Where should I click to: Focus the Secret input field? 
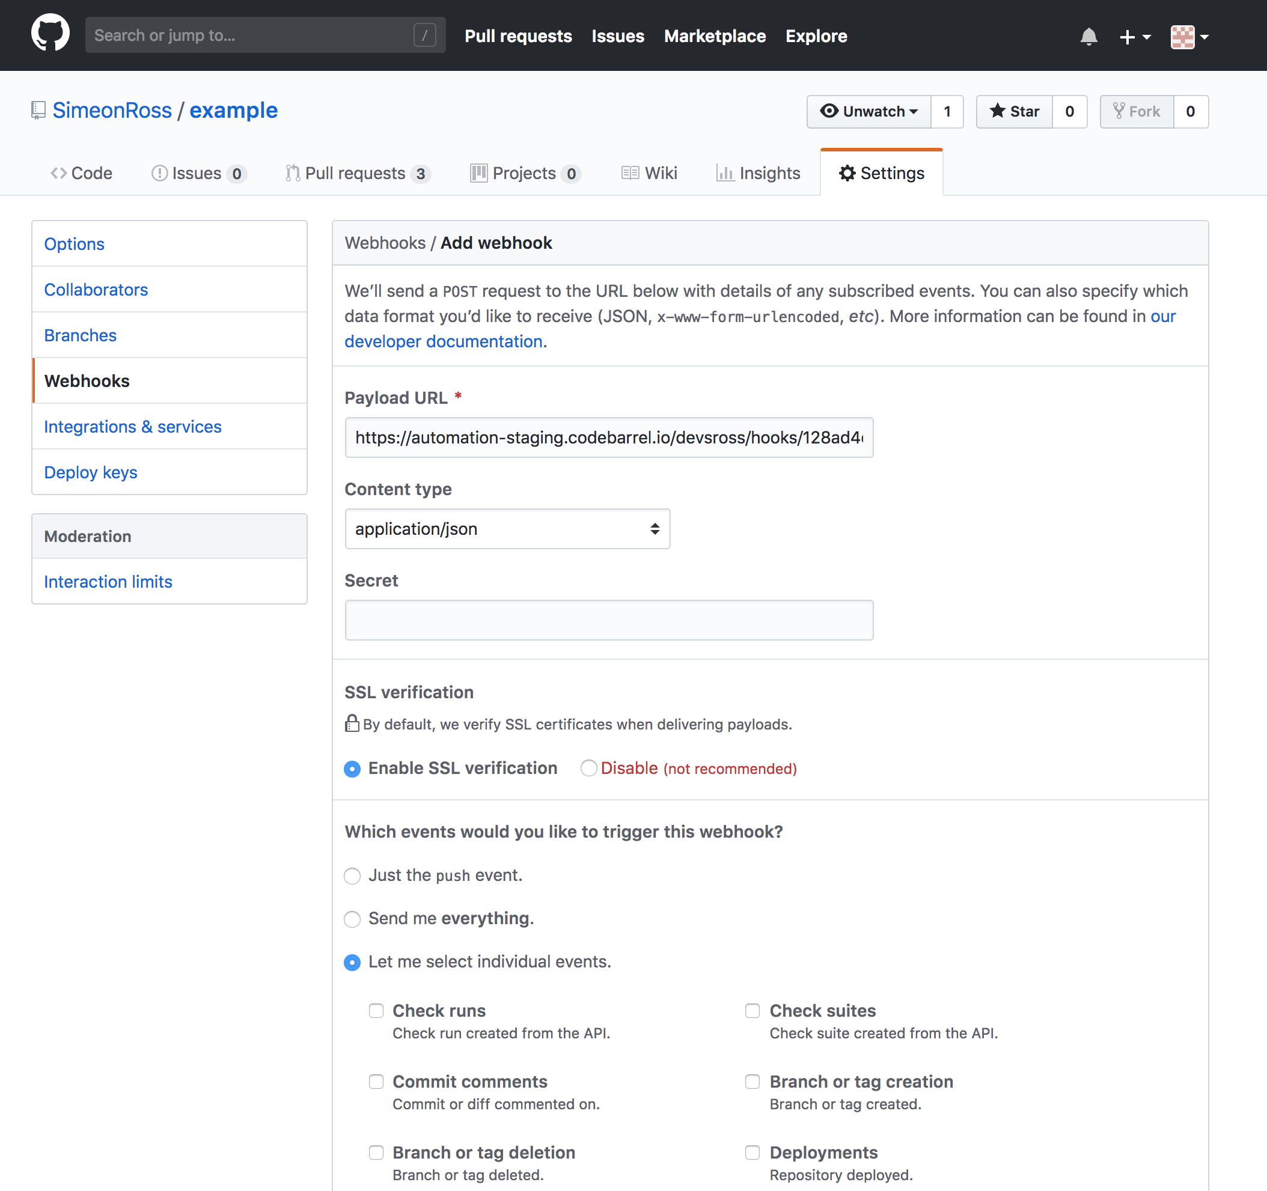(x=608, y=620)
